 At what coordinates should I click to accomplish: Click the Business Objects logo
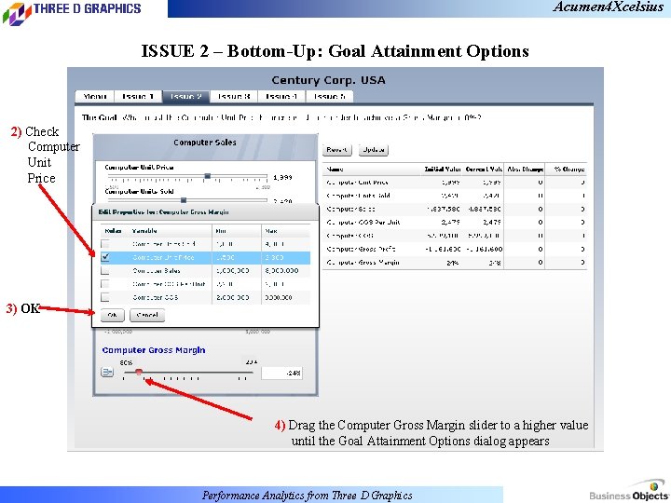(629, 492)
